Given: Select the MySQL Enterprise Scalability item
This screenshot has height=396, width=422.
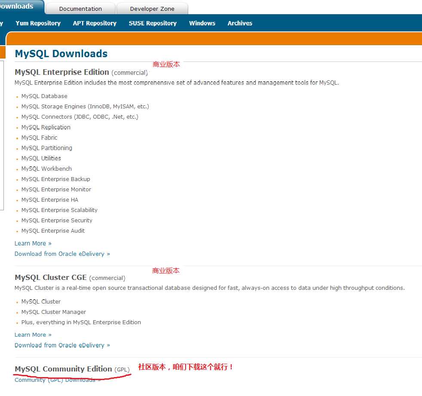Looking at the screenshot, I should [x=59, y=210].
